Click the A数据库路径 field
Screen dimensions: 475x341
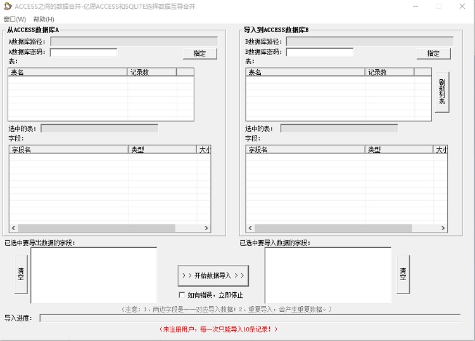134,42
